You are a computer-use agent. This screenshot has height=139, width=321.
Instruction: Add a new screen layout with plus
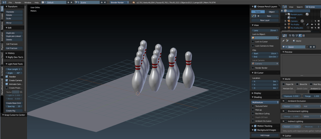coord(68,2)
